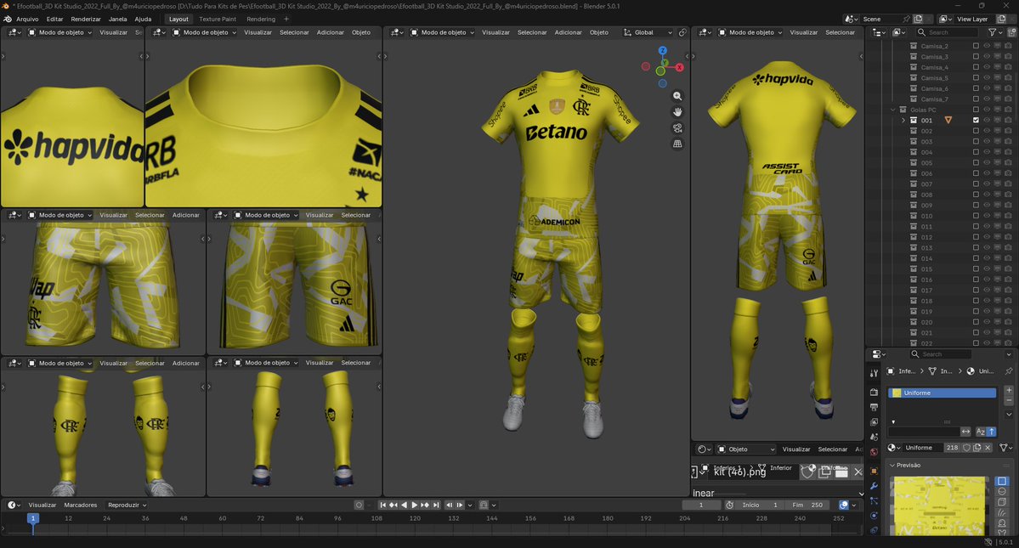Open Outliner display mode dropdown
The height and width of the screenshot is (548, 1019).
point(879,31)
